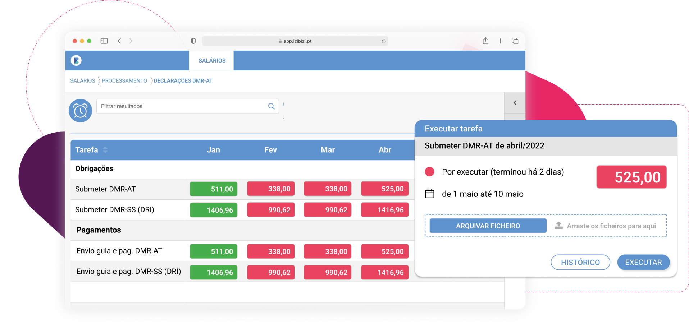Collapse the side panel chevron

click(x=515, y=103)
